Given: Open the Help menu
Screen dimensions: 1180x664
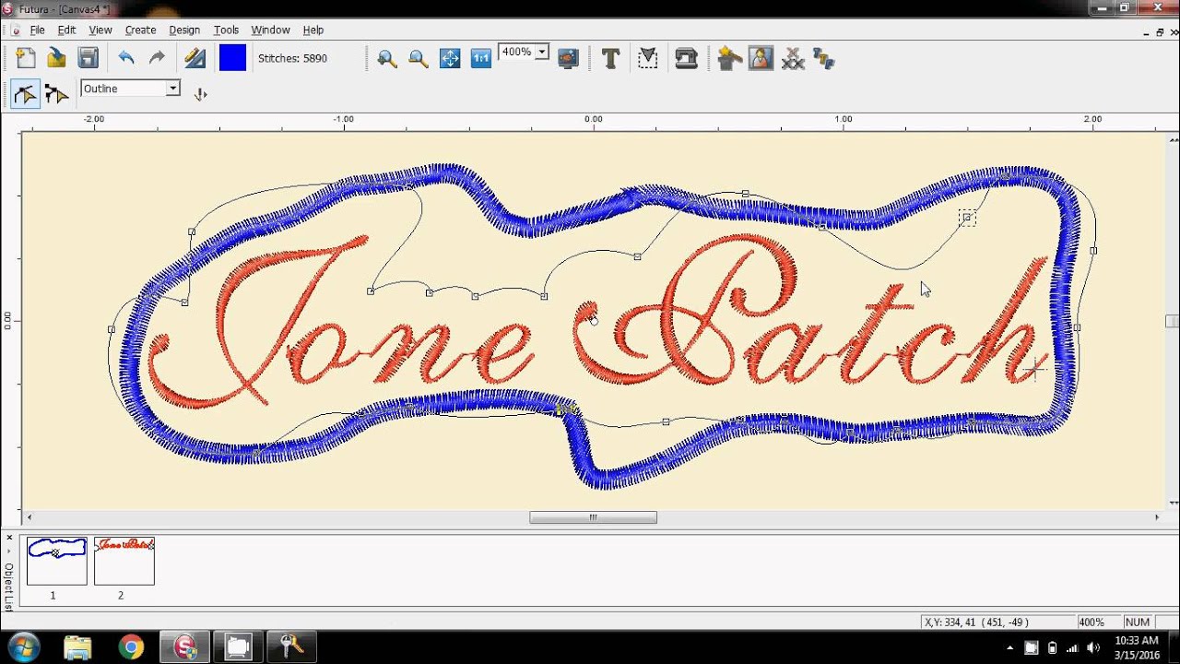Looking at the screenshot, I should [313, 30].
